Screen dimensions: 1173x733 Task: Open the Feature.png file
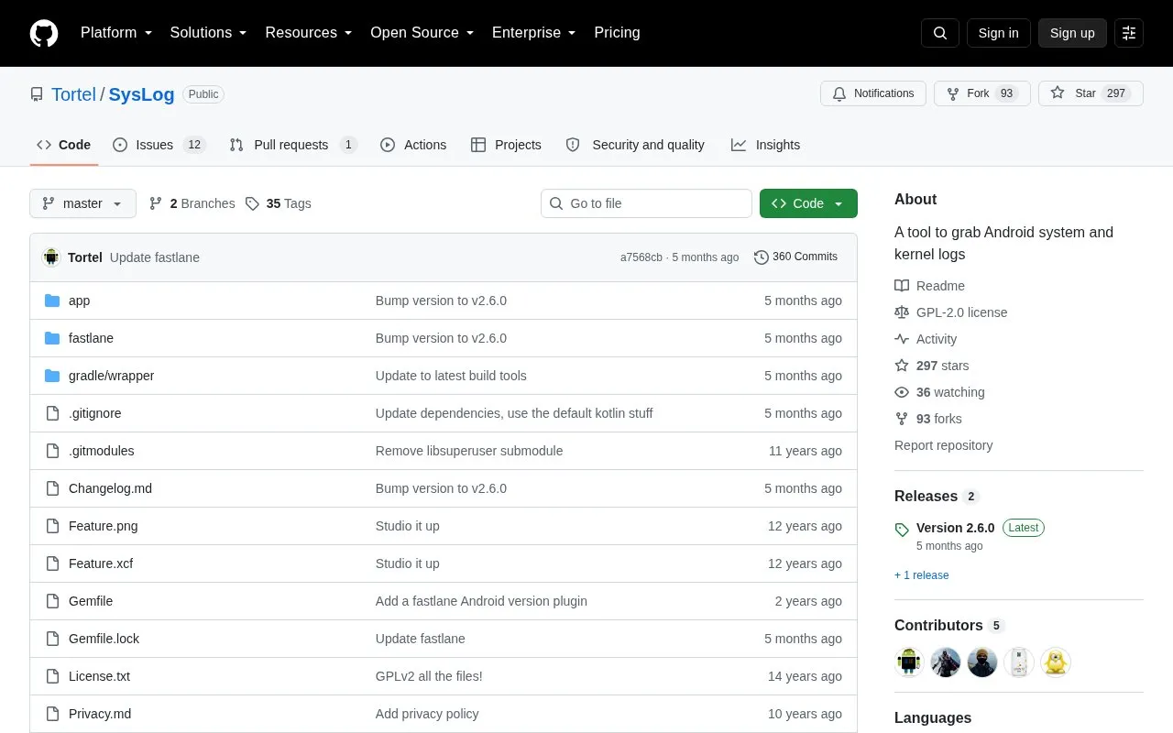[104, 526]
